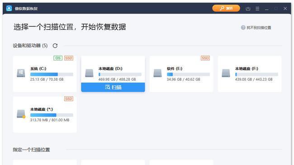The image size is (294, 165).
Task: Click the D: drive disk icon
Action: pyautogui.click(x=89, y=73)
